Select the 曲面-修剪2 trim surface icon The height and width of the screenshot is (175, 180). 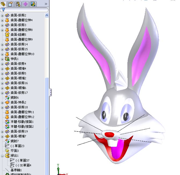point(7,15)
